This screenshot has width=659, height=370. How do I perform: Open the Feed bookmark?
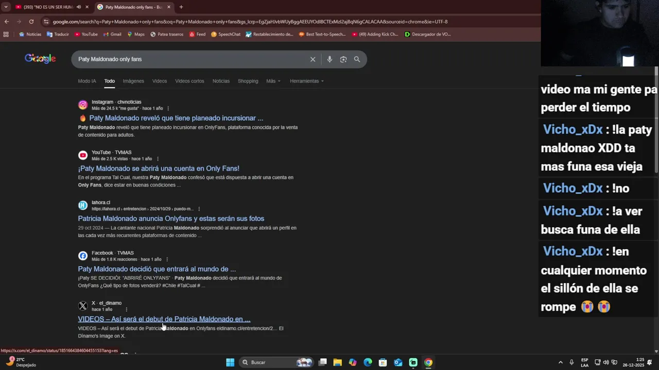click(197, 34)
